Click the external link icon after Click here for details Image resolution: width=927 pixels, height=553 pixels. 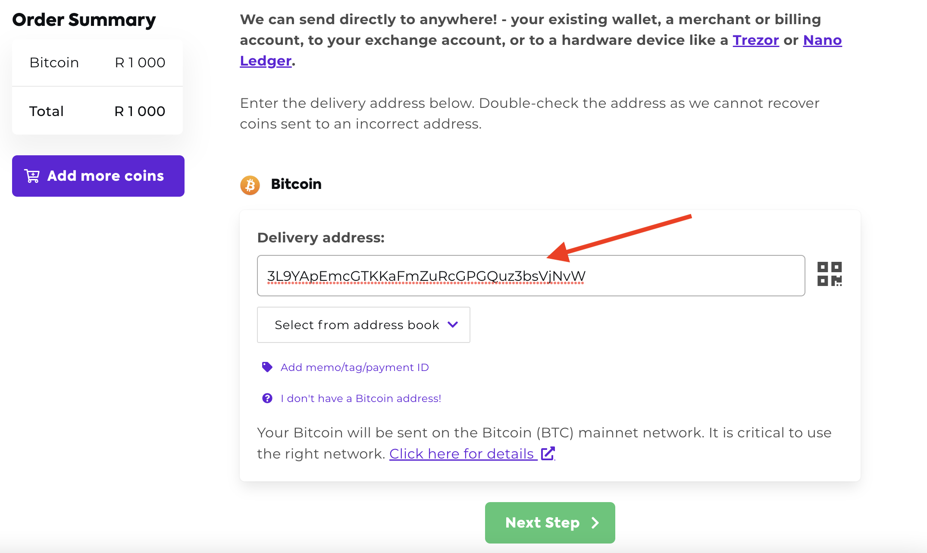point(548,453)
